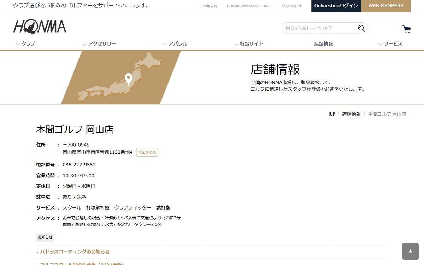This screenshot has width=424, height=265.
Task: Click the お知らせ tag
Action: pyautogui.click(x=45, y=237)
